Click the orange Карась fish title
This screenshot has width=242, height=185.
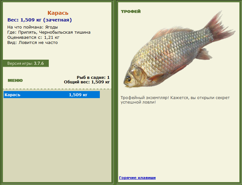(58, 13)
